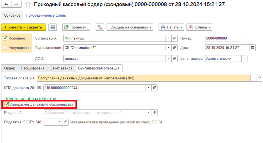Open the Подразделение record via its open icon
This screenshot has width=263, height=143.
pos(174,48)
